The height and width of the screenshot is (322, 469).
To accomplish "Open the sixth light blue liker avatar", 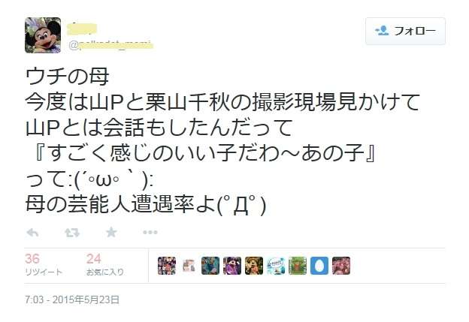I will 276,266.
